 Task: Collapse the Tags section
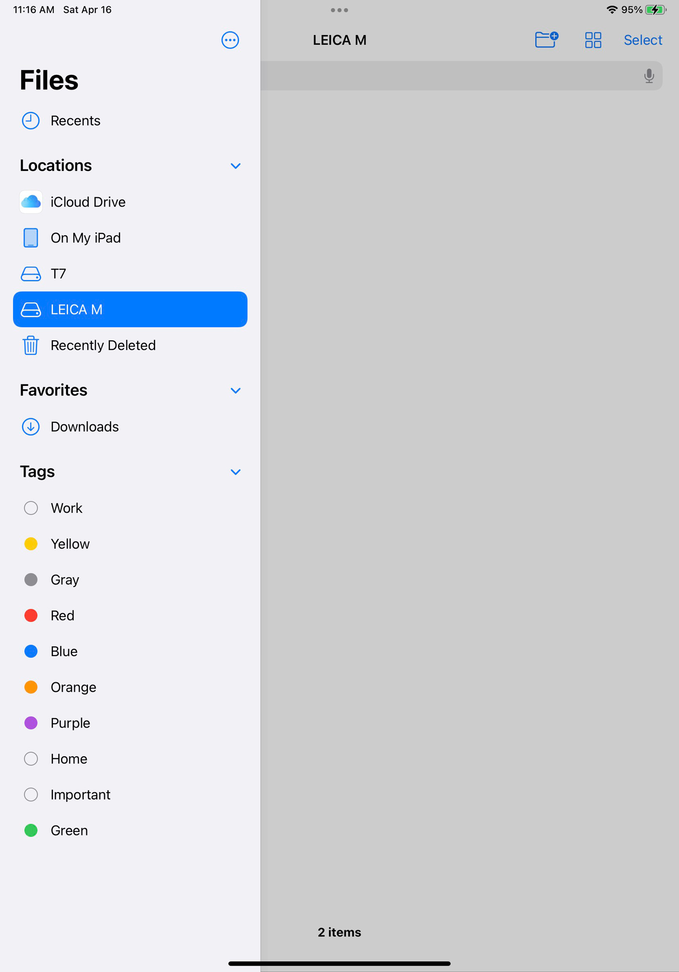pos(236,472)
